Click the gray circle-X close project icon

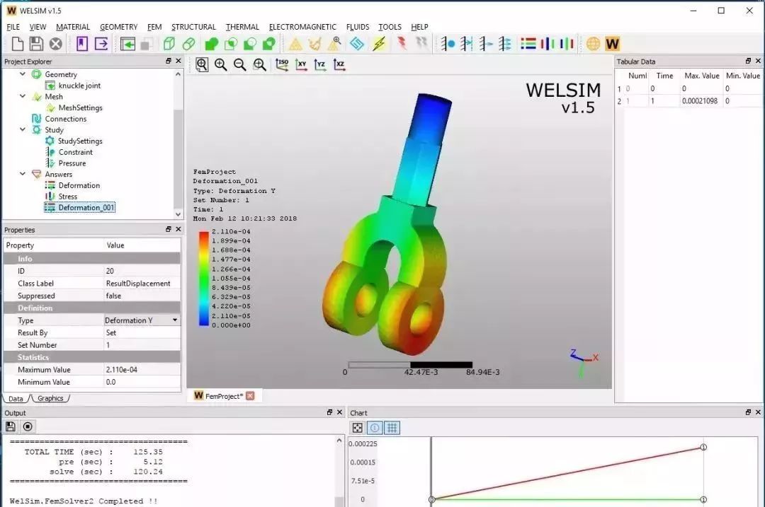[56, 44]
